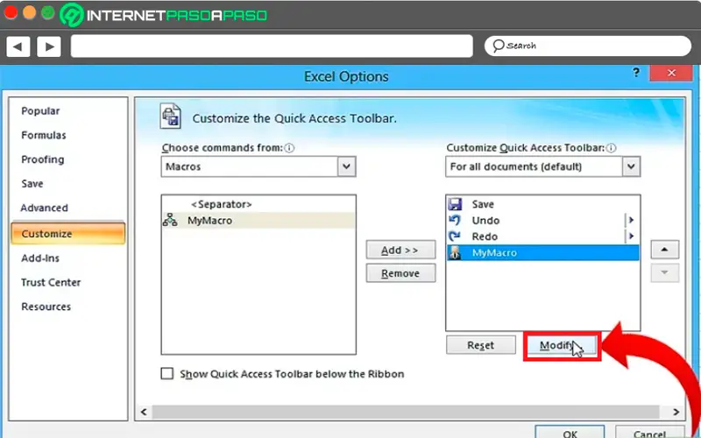The image size is (701, 438).
Task: Click the Customize Quick Access Toolbar header icon
Action: point(171,117)
